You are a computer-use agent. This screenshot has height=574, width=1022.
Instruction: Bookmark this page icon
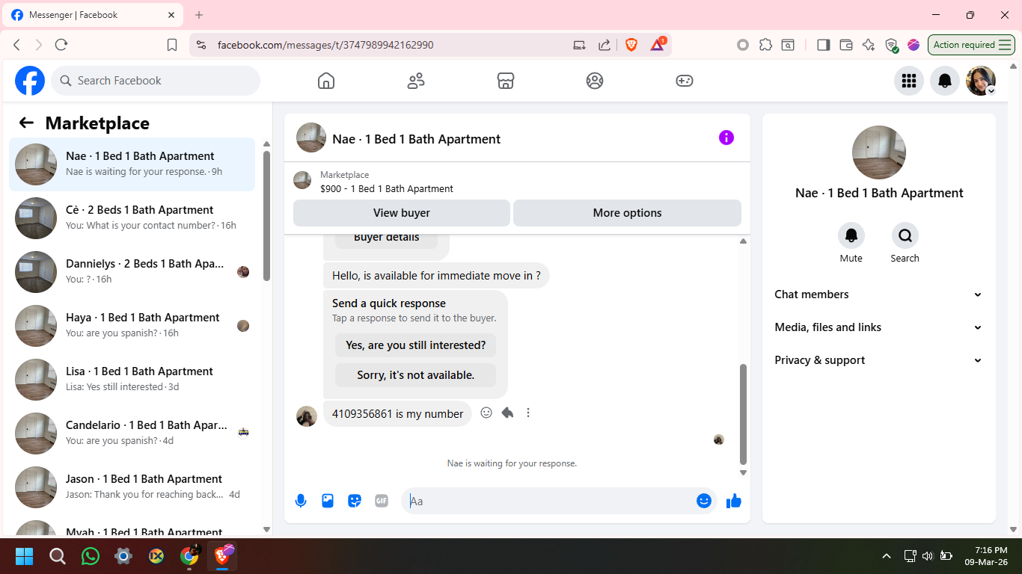(x=172, y=45)
